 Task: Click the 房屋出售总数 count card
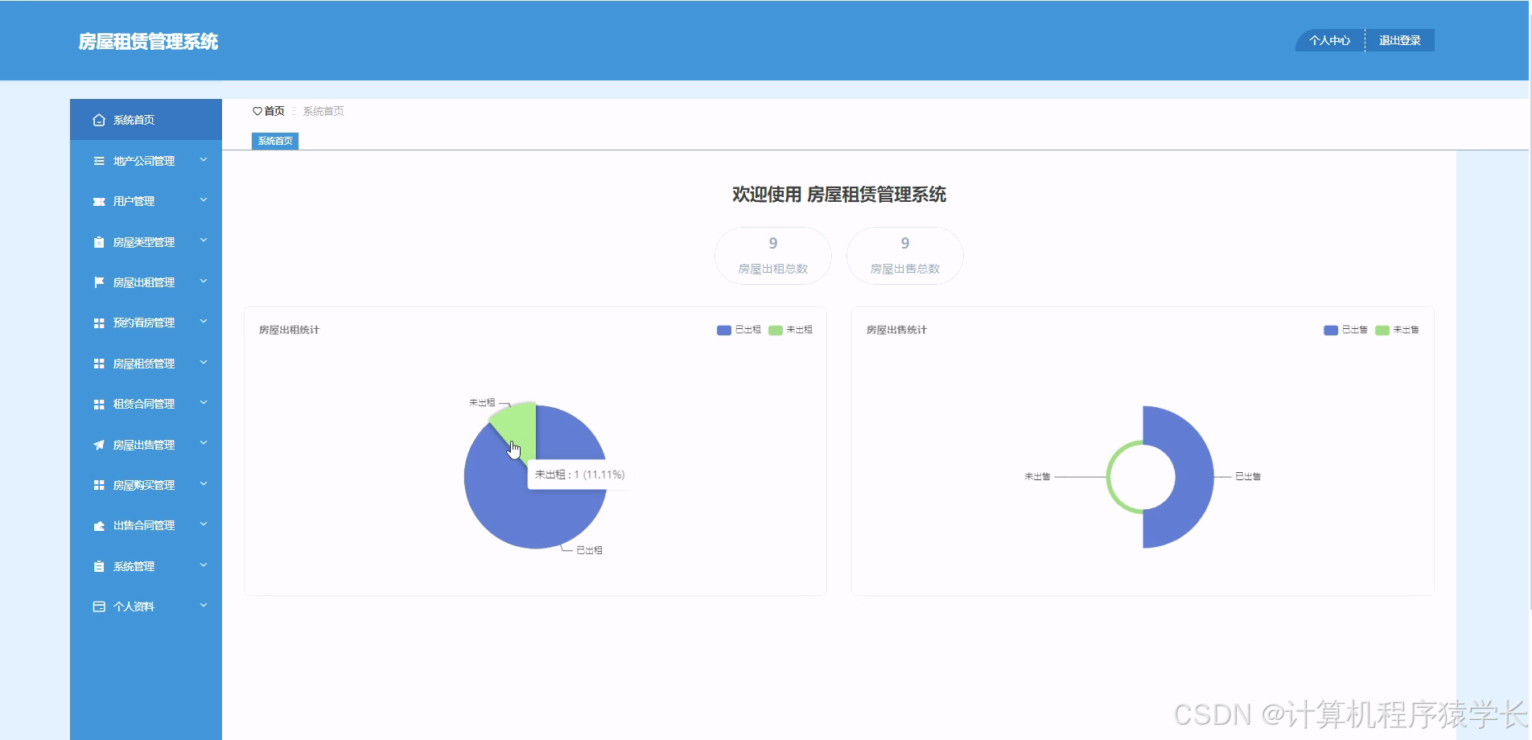(905, 256)
